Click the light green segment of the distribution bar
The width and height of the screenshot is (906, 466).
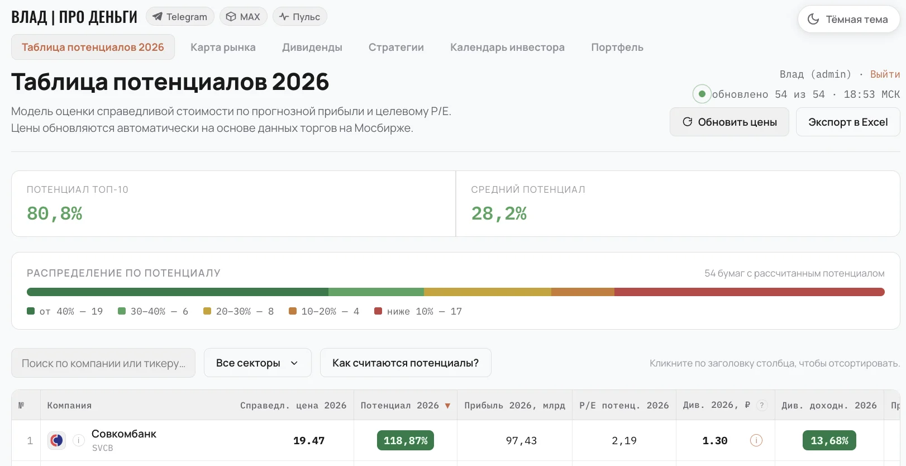pyautogui.click(x=376, y=292)
